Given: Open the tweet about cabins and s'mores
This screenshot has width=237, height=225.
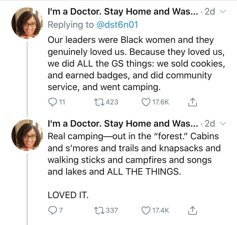Looking at the screenshot, I should click(134, 154).
